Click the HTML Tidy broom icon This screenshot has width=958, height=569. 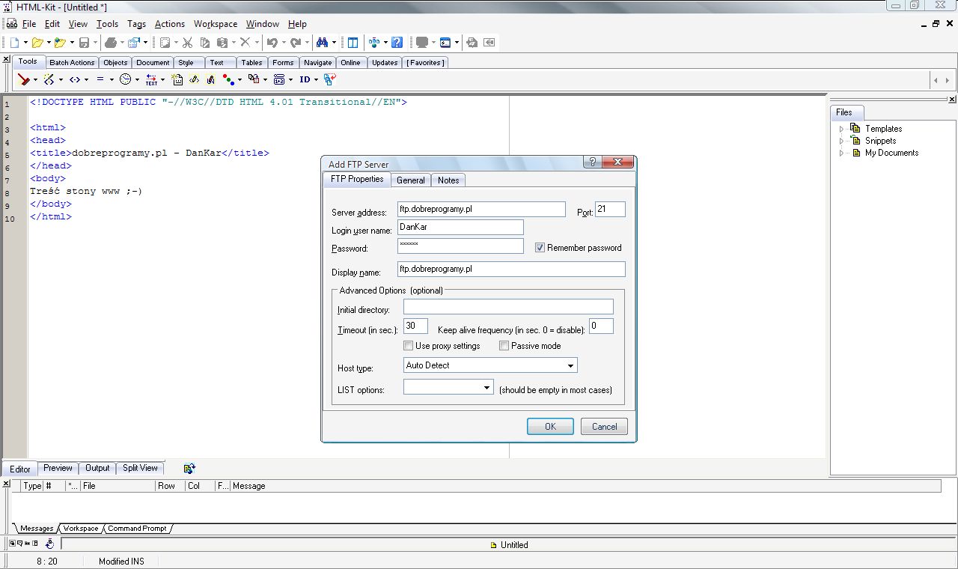point(24,79)
